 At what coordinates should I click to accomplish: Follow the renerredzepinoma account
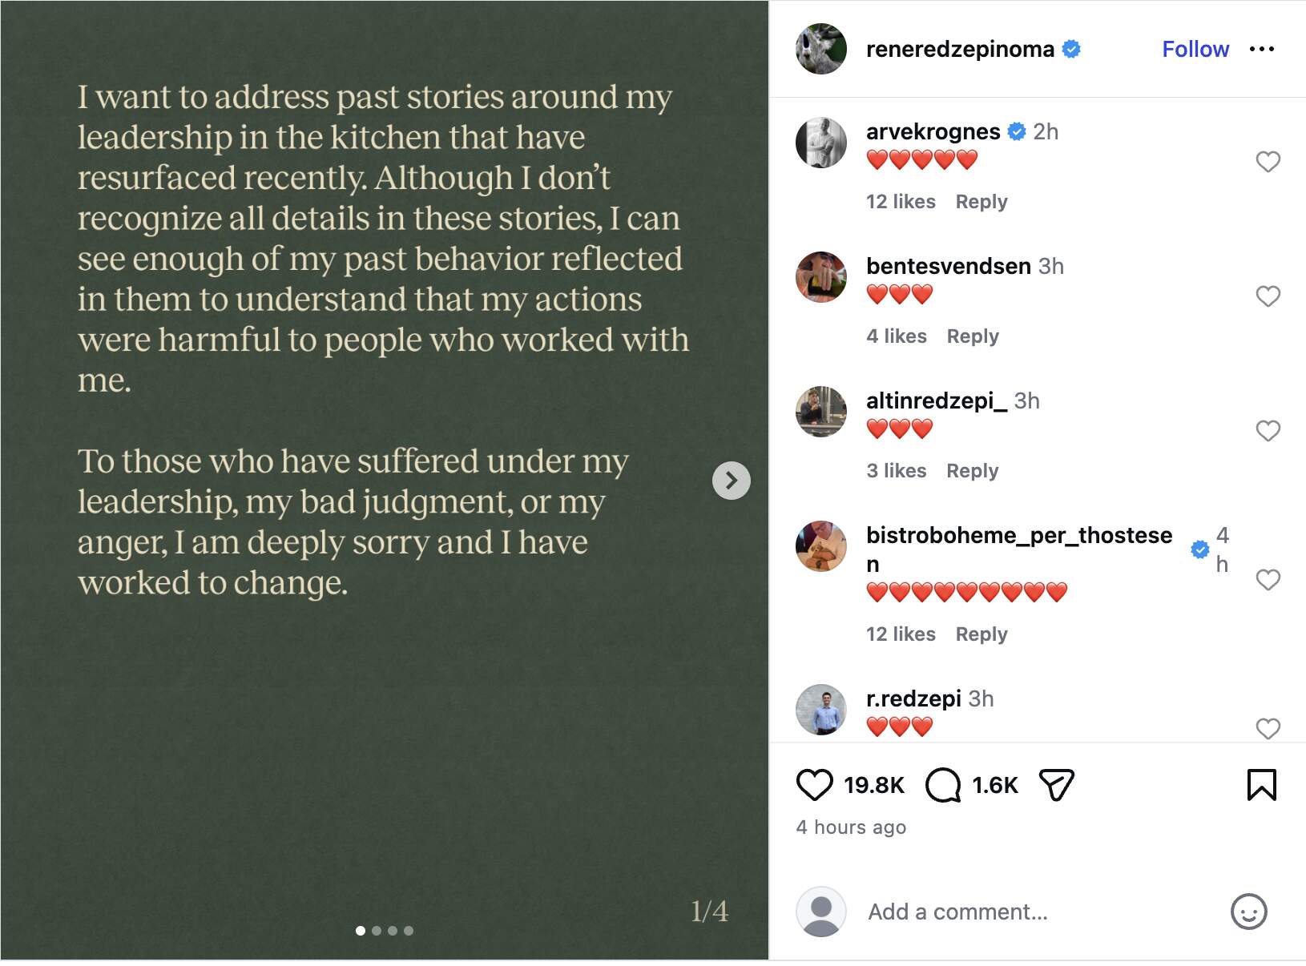pos(1195,50)
